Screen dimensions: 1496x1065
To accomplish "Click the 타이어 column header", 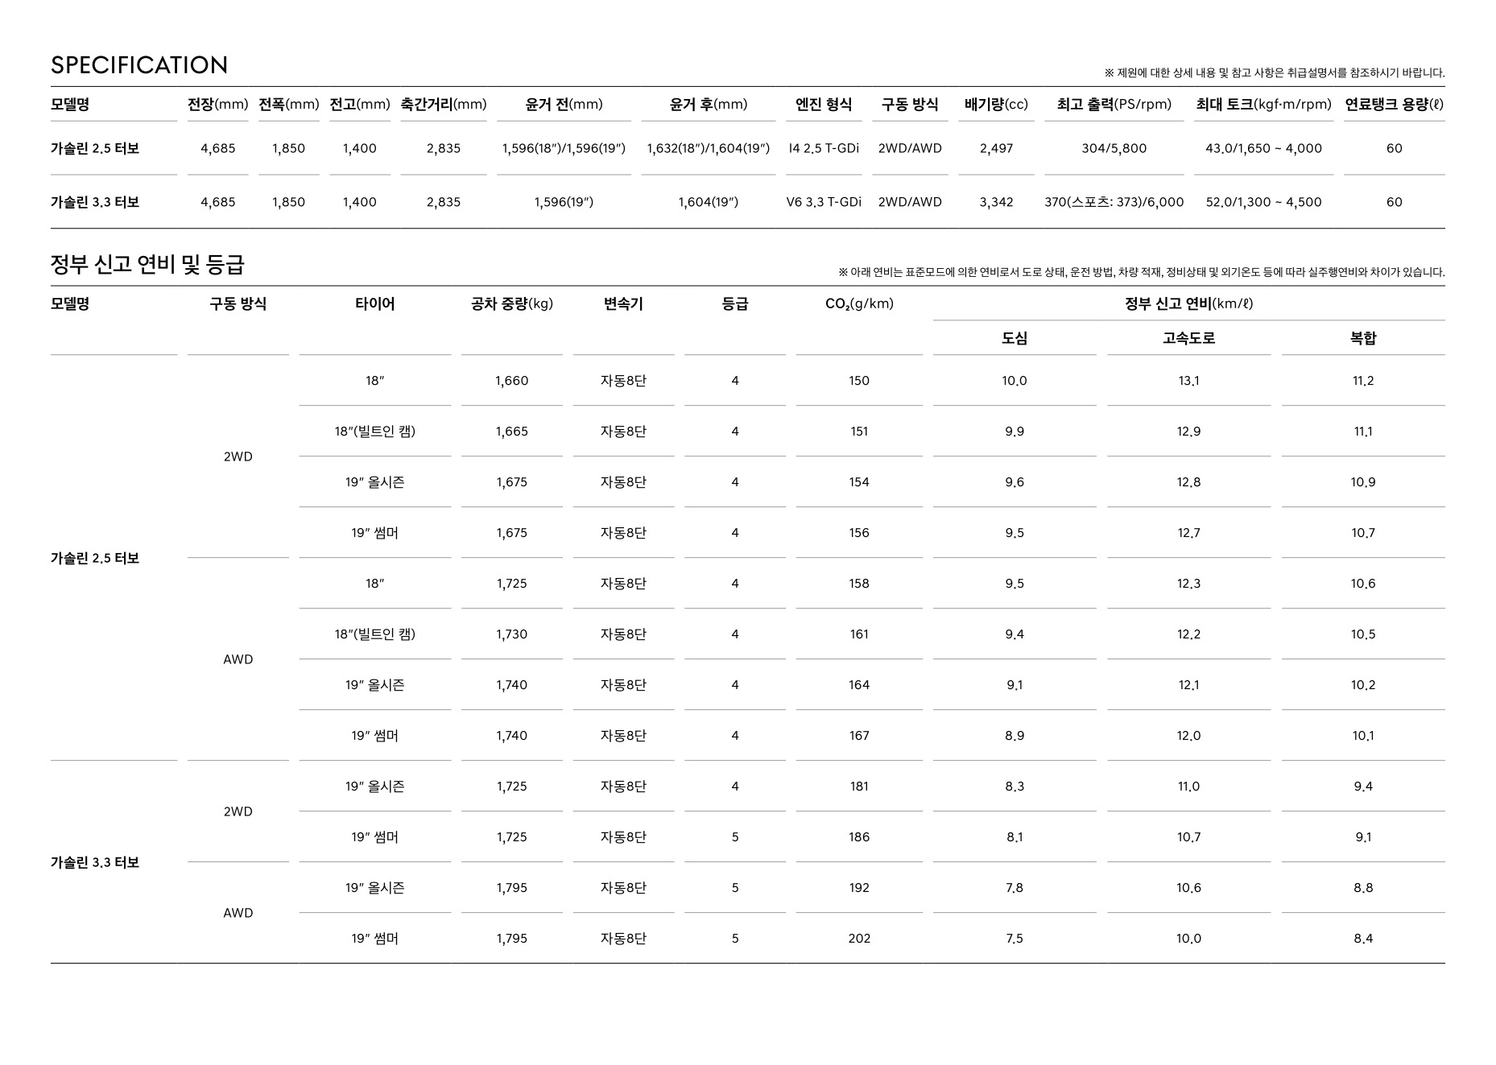I will pyautogui.click(x=374, y=303).
